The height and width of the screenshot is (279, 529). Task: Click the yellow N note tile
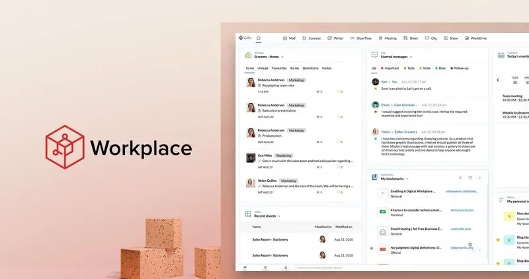[x=509, y=216]
